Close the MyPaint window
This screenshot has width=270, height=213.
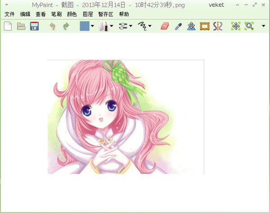(x=263, y=5)
